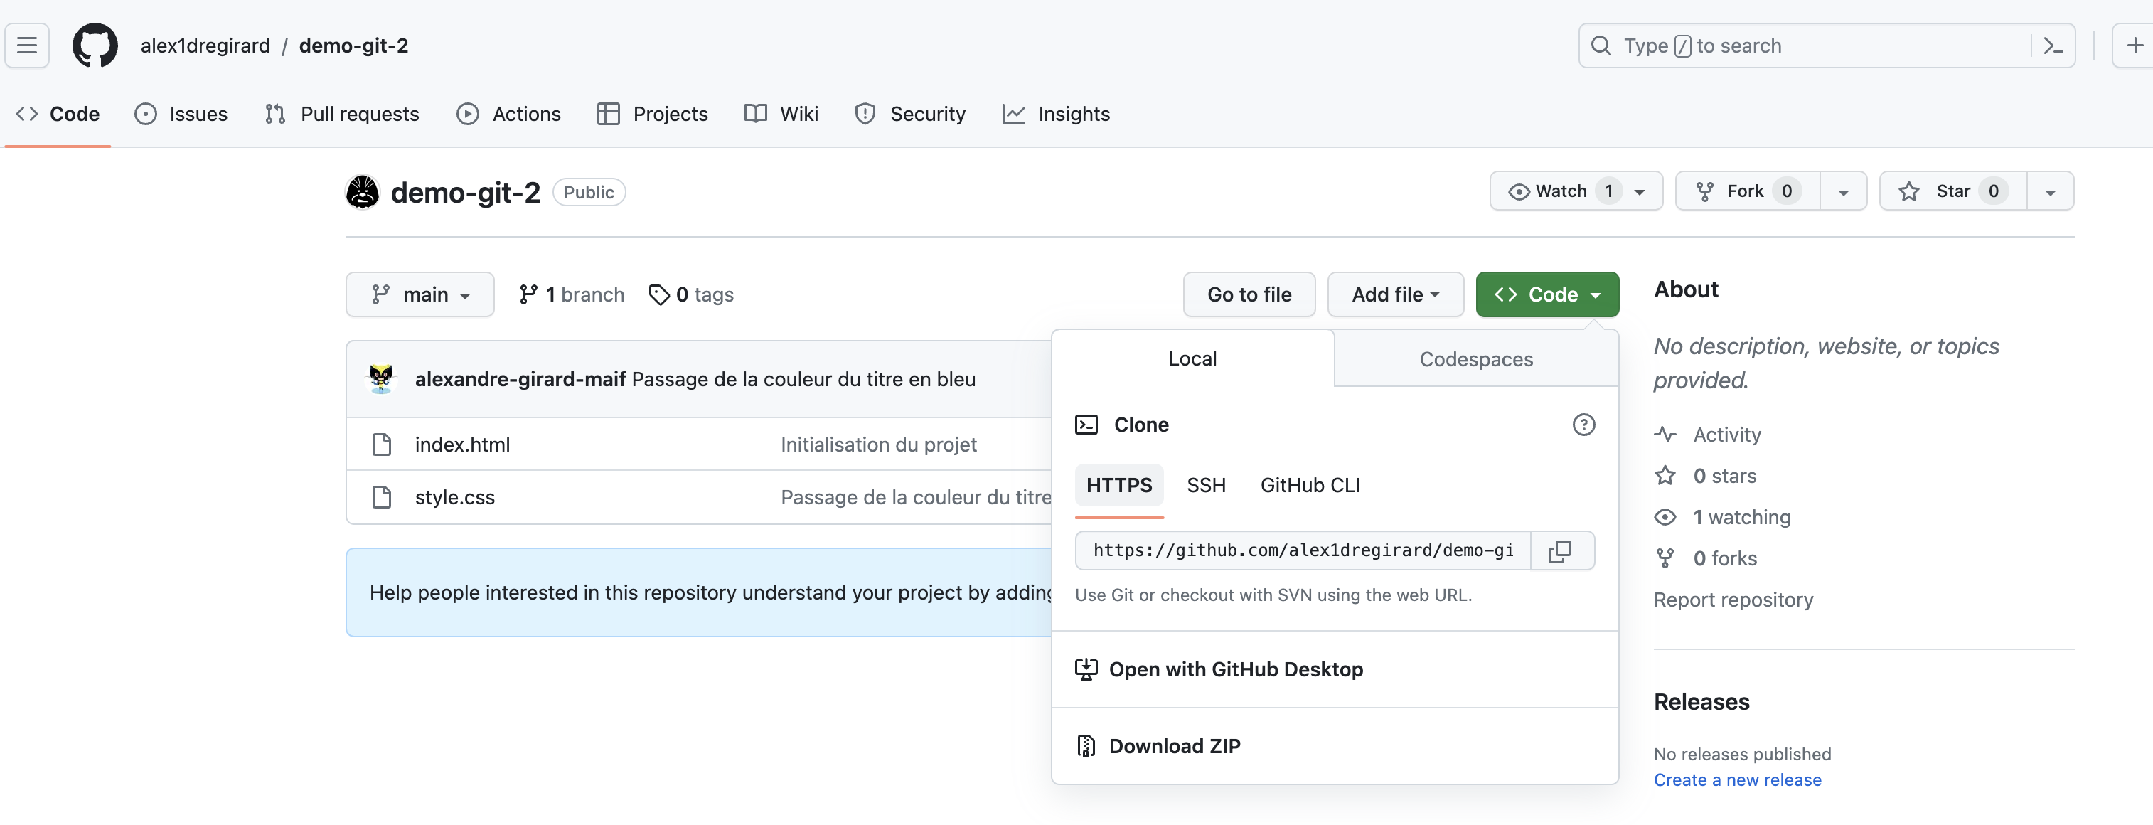The width and height of the screenshot is (2153, 825).
Task: Open the Code tab
Action: tap(58, 114)
